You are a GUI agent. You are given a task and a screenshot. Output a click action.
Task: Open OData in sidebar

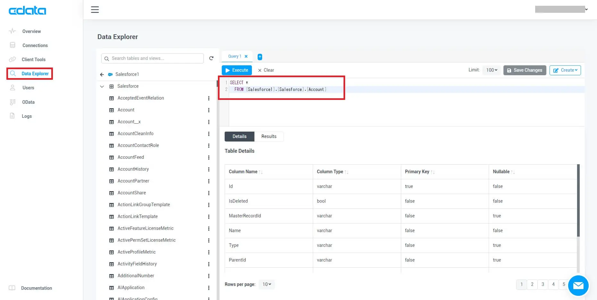point(28,102)
